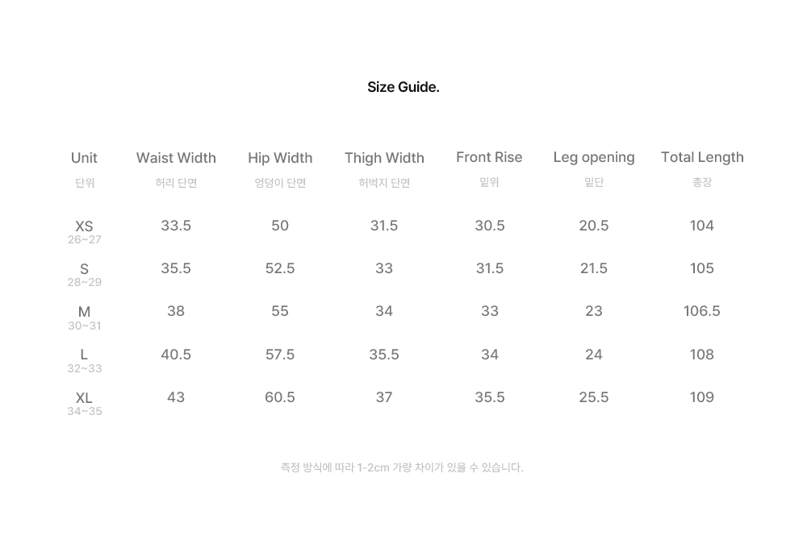Select the S hip width value 52.5
The width and height of the screenshot is (807, 552).
[x=280, y=268]
